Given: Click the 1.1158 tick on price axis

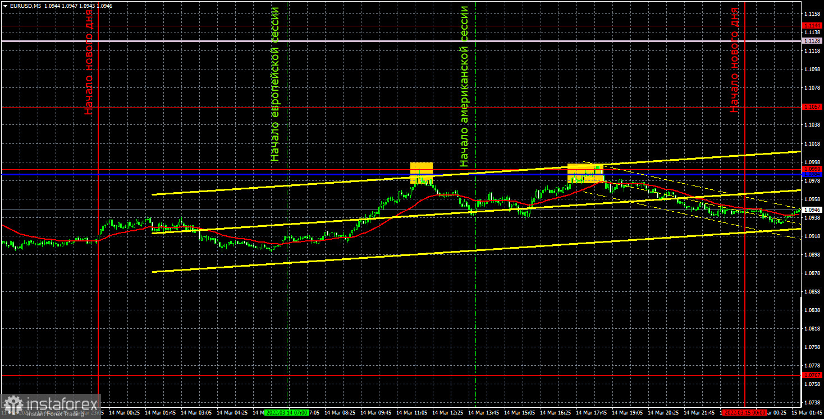Looking at the screenshot, I should click(x=812, y=13).
